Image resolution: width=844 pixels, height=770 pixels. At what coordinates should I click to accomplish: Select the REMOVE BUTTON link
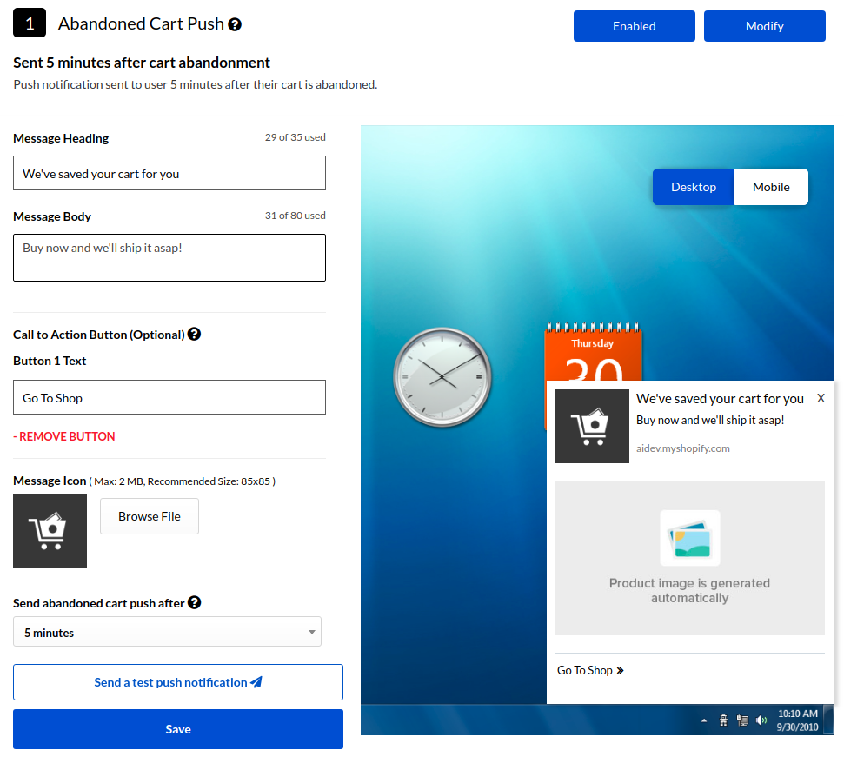pyautogui.click(x=64, y=436)
